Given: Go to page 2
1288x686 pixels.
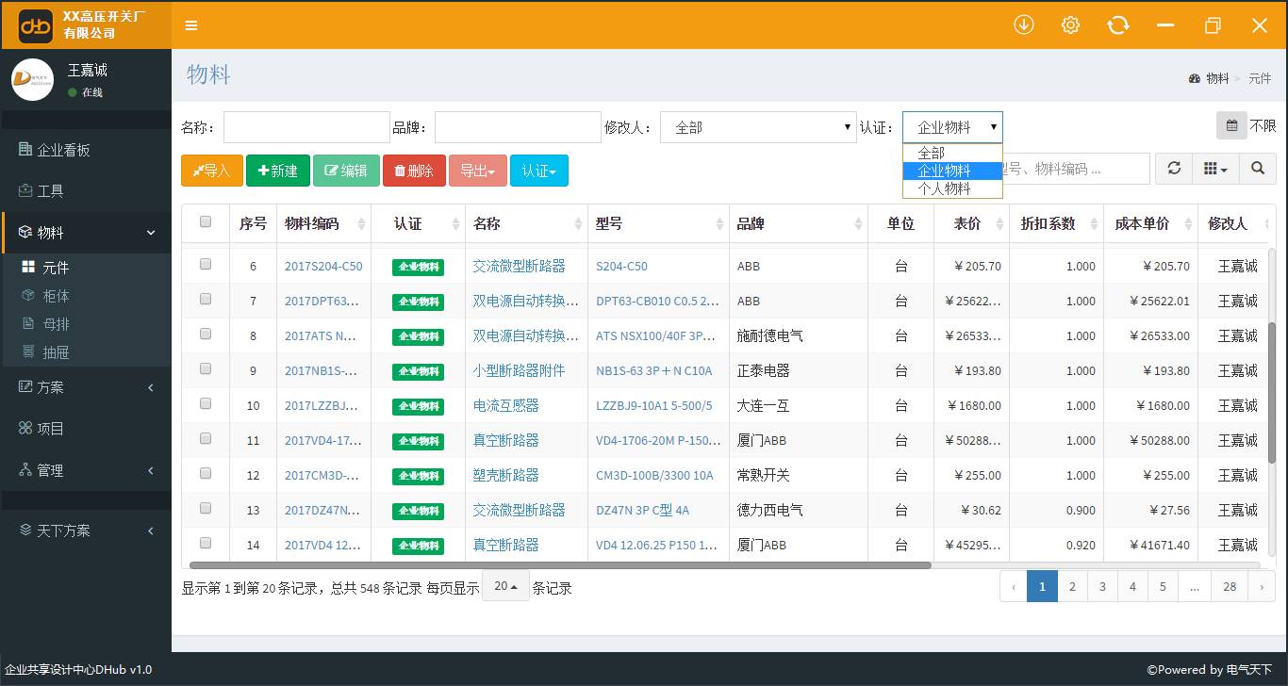Looking at the screenshot, I should (x=1072, y=586).
